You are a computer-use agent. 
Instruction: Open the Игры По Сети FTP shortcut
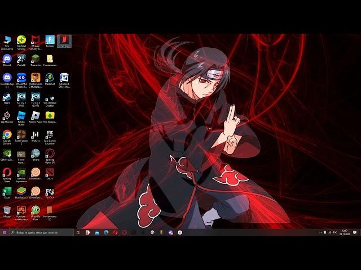(x=36, y=213)
